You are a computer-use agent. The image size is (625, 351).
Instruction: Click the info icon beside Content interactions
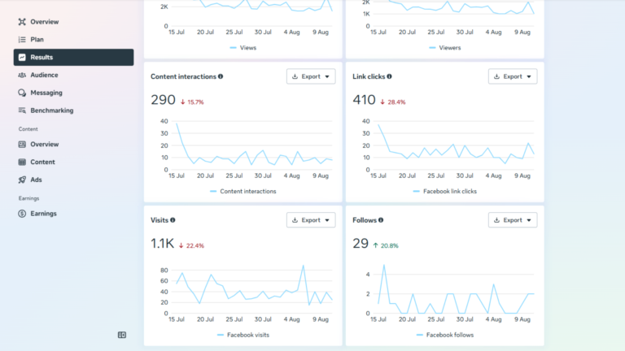[x=221, y=76]
